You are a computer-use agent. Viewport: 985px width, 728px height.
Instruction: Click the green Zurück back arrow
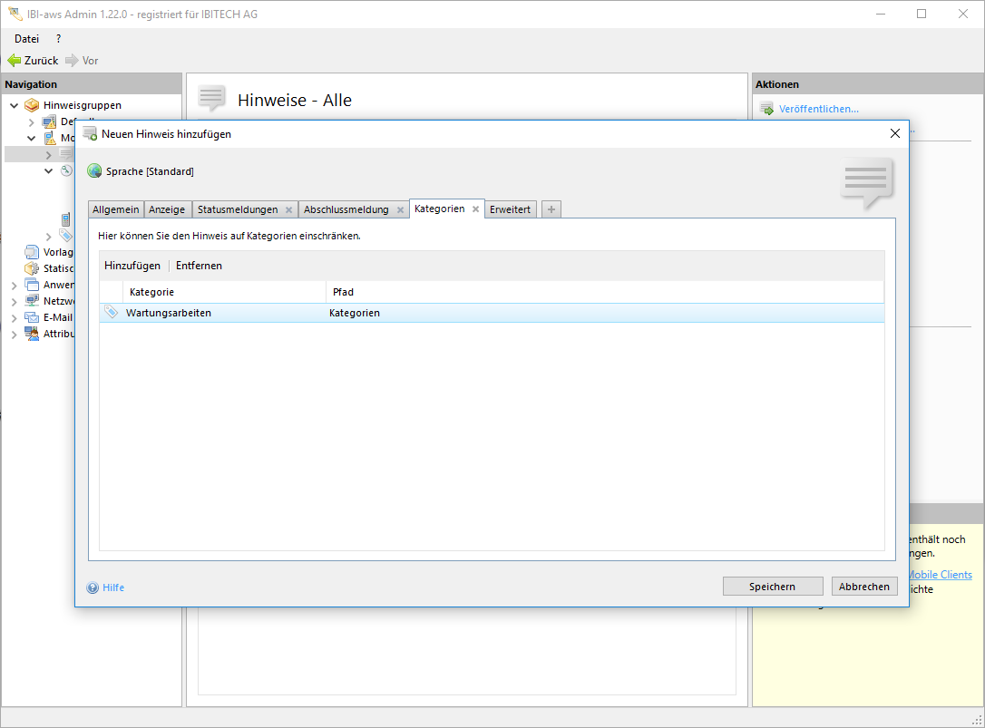point(14,61)
